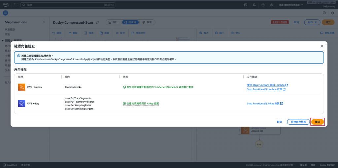Collapse the Step Functions side panel
The image size is (338, 168).
click(x=44, y=22)
